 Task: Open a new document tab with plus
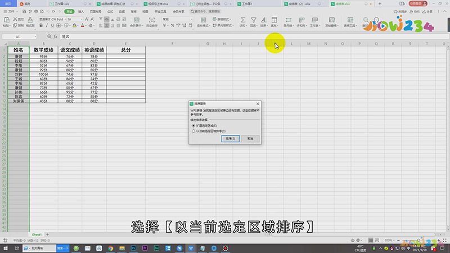pos(380,4)
